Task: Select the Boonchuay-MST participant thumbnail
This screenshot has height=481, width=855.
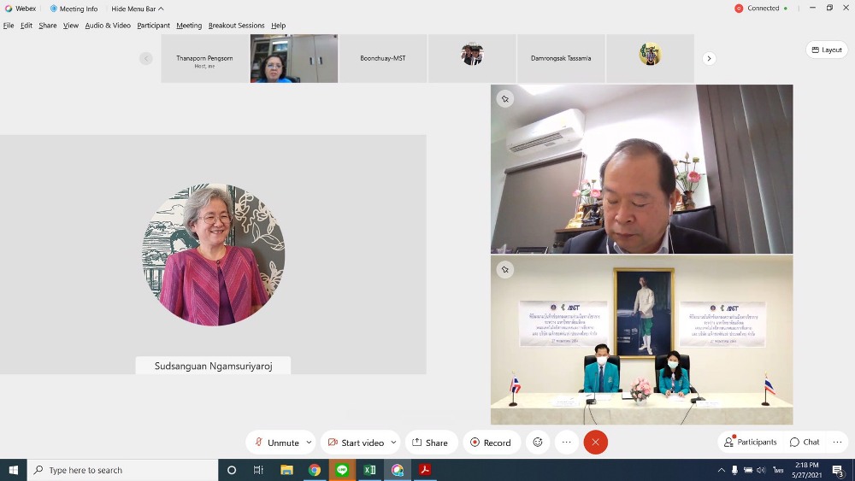Action: pos(383,58)
